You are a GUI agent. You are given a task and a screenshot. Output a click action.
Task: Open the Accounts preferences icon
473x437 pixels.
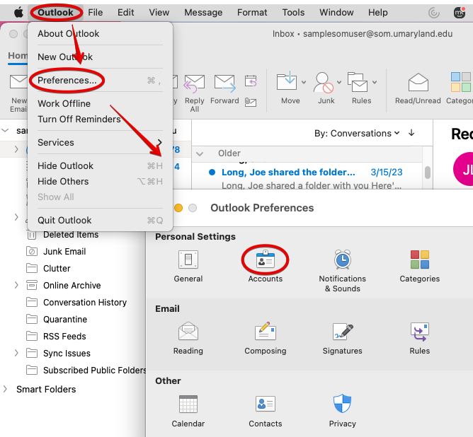[266, 261]
